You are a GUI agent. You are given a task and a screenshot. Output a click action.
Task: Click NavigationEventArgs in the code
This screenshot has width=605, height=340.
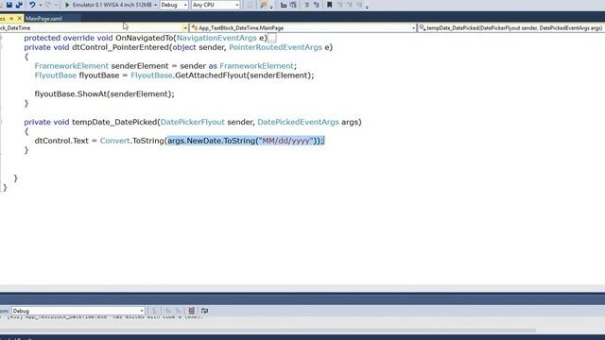pyautogui.click(x=216, y=38)
